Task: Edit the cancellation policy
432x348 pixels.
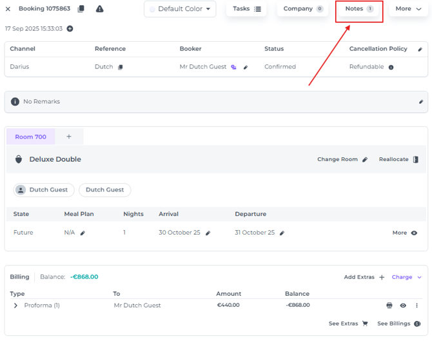Action: click(x=420, y=49)
